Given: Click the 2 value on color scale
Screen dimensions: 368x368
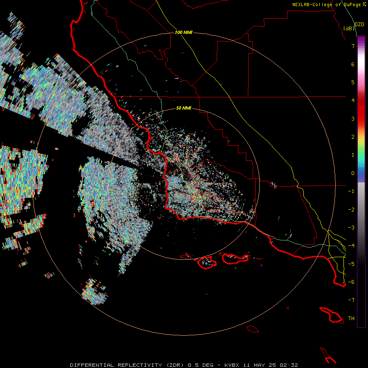Looking at the screenshot, I should click(x=353, y=137).
